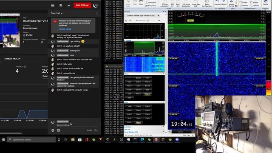Click the Type here to search box
272x153 pixels.
pos(31,139)
